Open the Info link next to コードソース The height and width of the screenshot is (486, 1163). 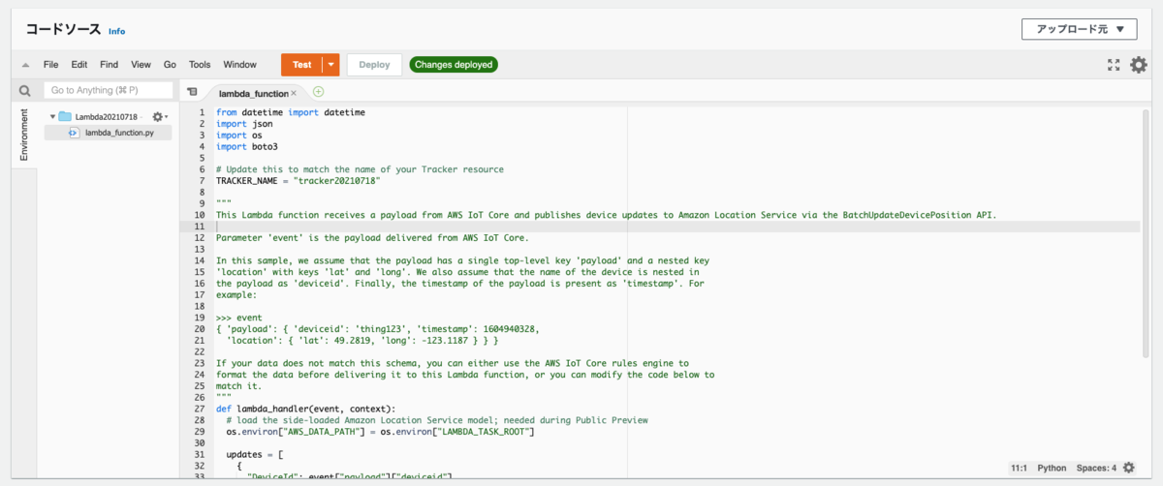(116, 31)
